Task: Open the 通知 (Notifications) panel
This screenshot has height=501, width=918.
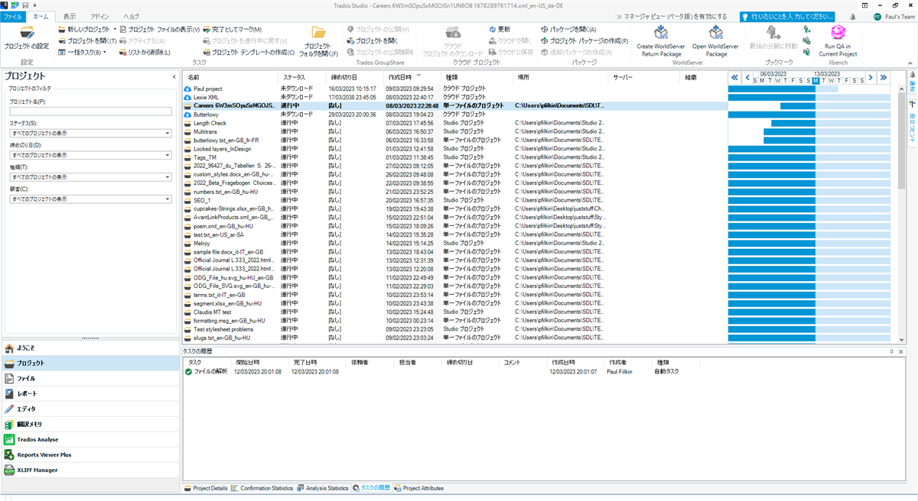Action: (x=853, y=15)
